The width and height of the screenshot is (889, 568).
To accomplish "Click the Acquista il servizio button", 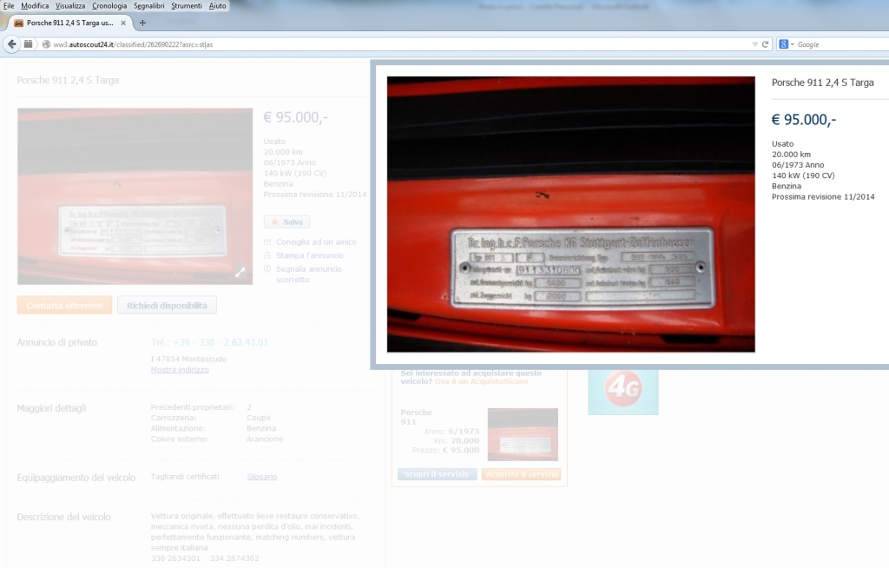I will (522, 474).
